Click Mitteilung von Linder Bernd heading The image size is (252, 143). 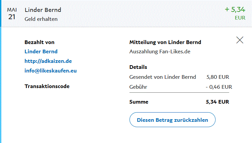(x=165, y=42)
